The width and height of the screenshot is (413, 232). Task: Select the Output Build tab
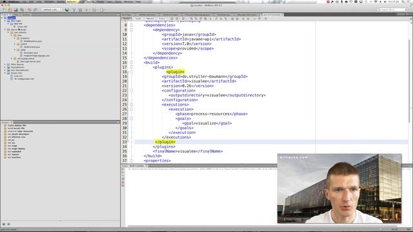135,166
